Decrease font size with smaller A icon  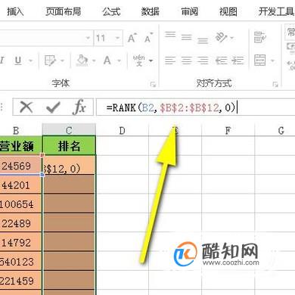(148, 38)
